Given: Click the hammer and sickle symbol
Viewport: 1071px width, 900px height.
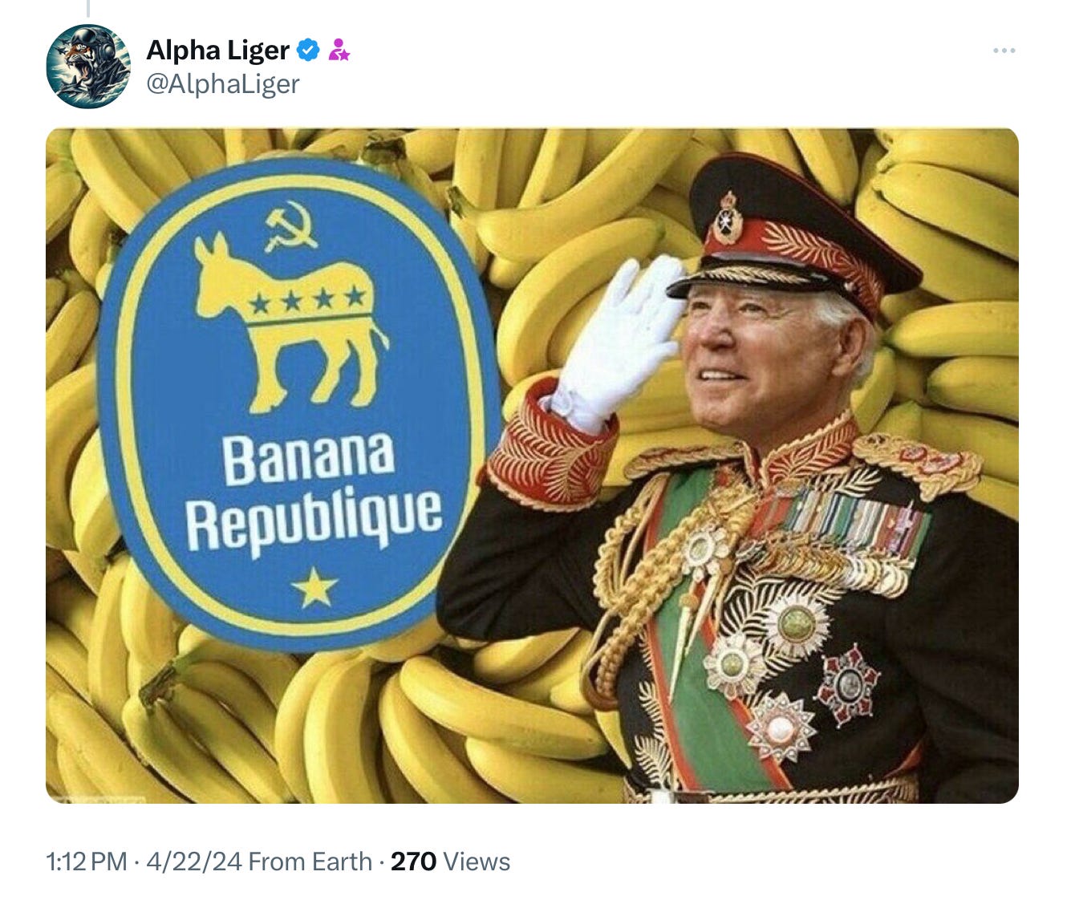Looking at the screenshot, I should [291, 227].
